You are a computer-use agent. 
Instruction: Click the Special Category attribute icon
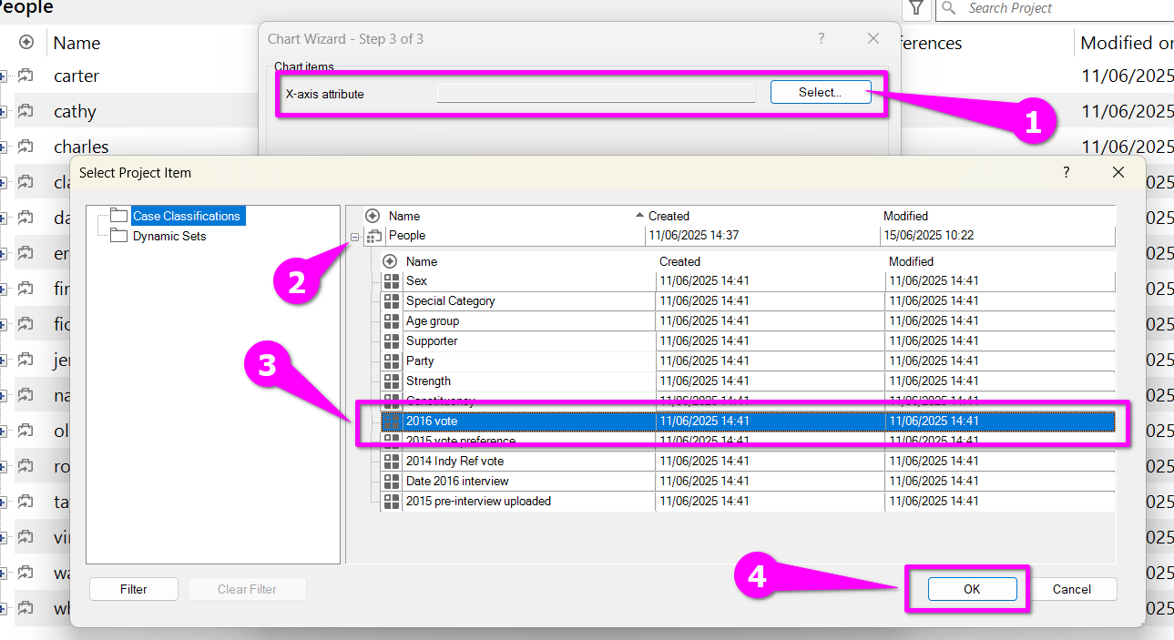coord(392,301)
